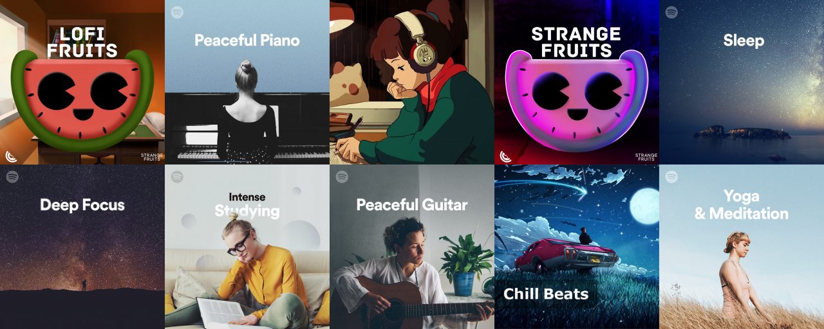Click label logo on Strange Fruits cover
824x329 pixels.
pyautogui.click(x=506, y=156)
